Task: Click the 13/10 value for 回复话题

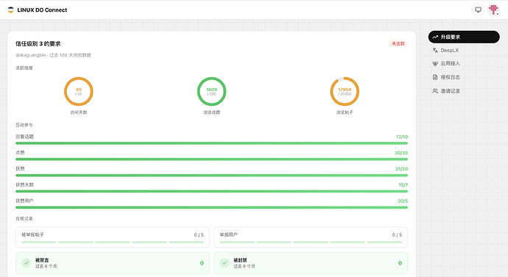Action: coord(402,137)
